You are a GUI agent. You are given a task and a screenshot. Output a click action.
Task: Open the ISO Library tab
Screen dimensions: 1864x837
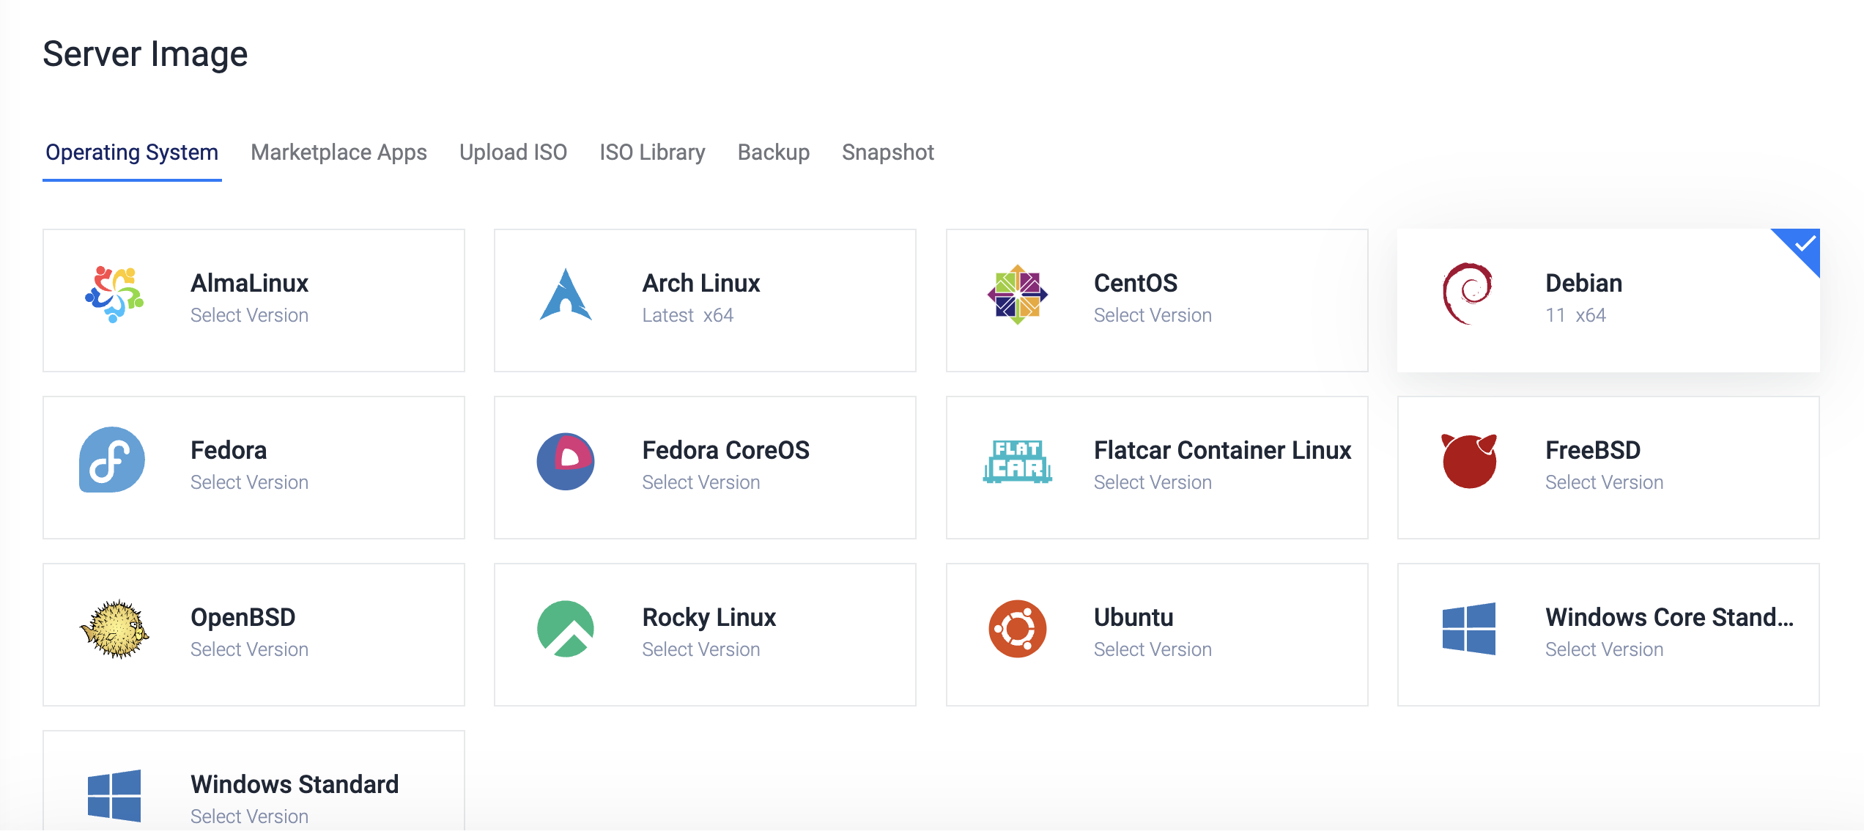pos(652,152)
